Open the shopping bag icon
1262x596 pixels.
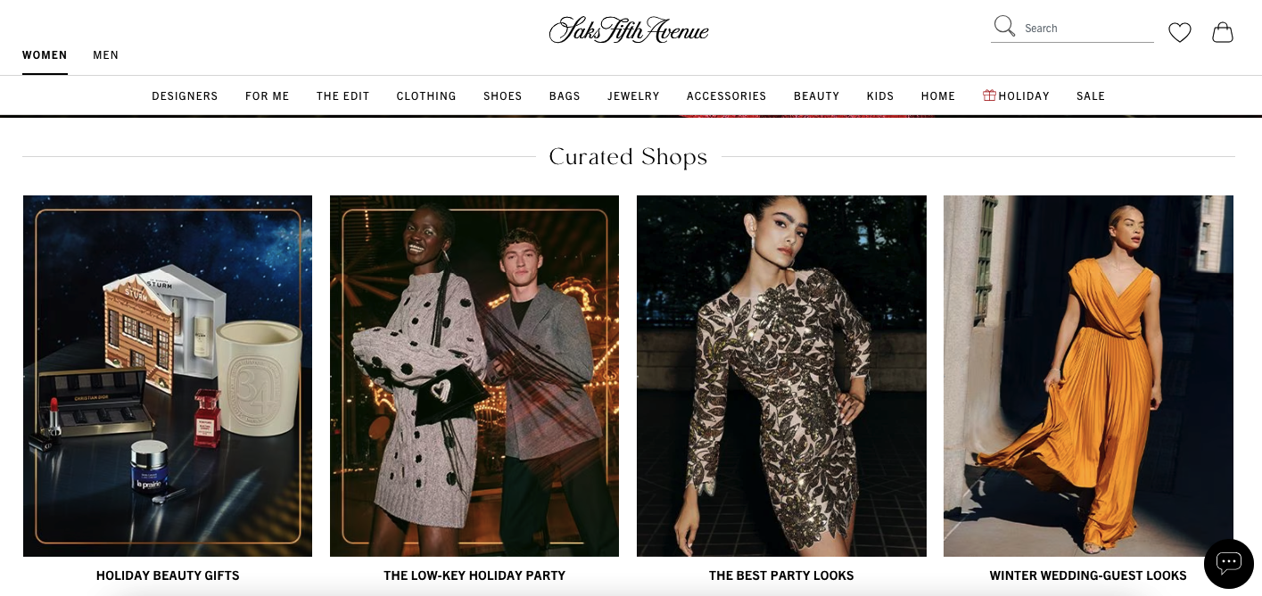[x=1223, y=32]
